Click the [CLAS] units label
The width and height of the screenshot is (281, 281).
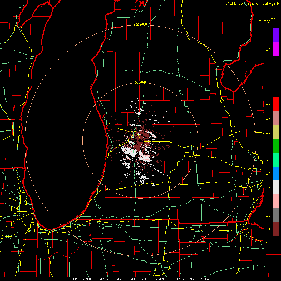coord(264,22)
